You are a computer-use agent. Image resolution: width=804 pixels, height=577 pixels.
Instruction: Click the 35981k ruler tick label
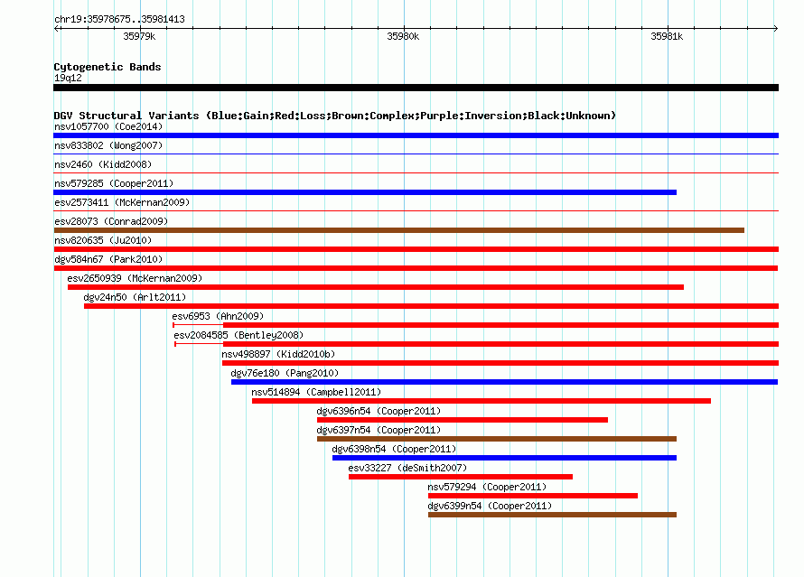pyautogui.click(x=667, y=36)
